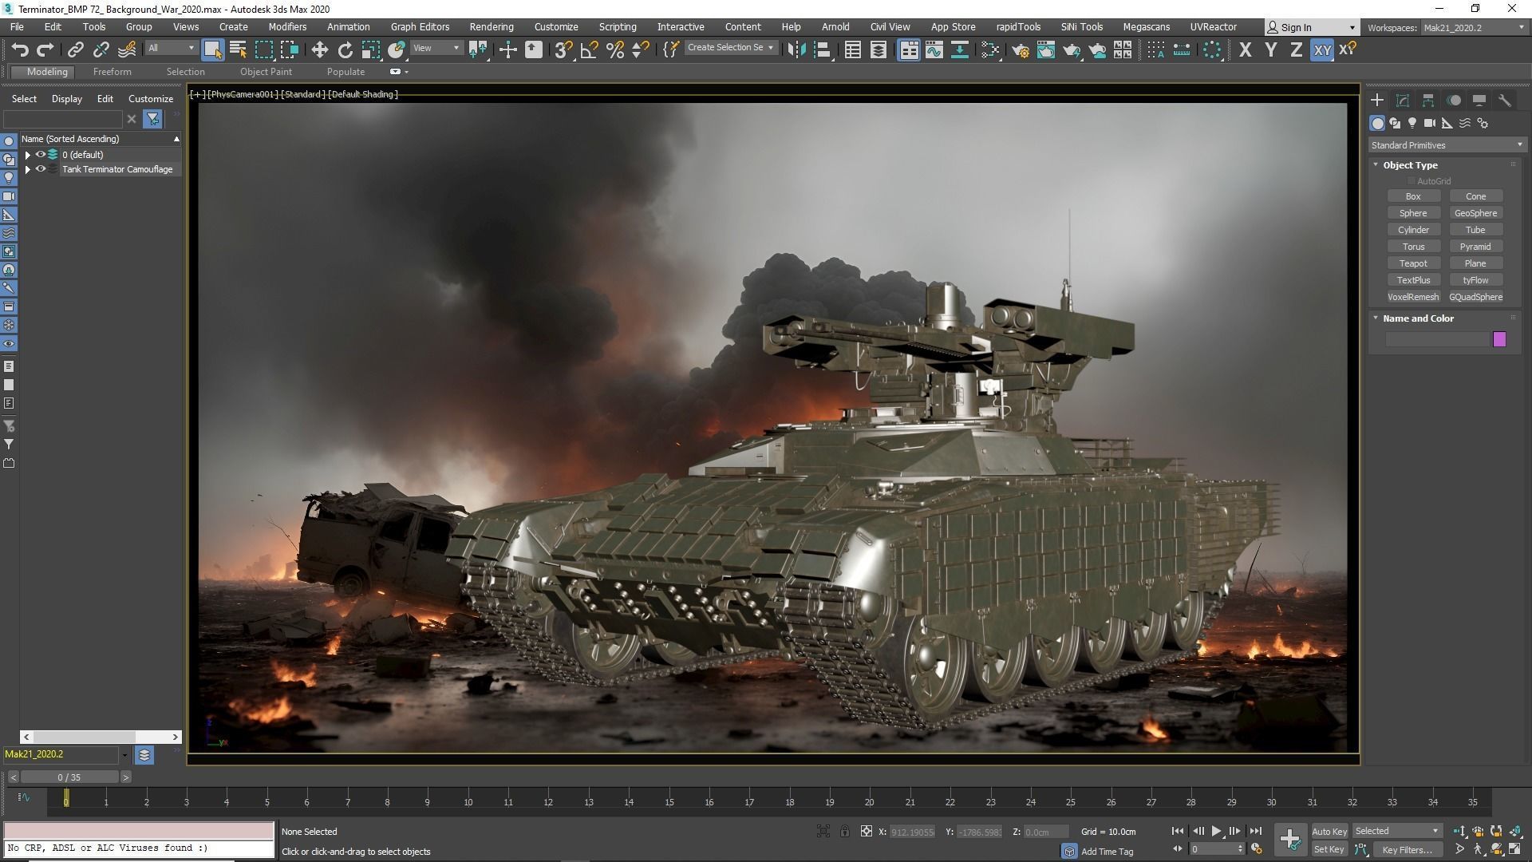The image size is (1532, 862).
Task: Open the reference coordinate View dropdown
Action: (x=436, y=48)
